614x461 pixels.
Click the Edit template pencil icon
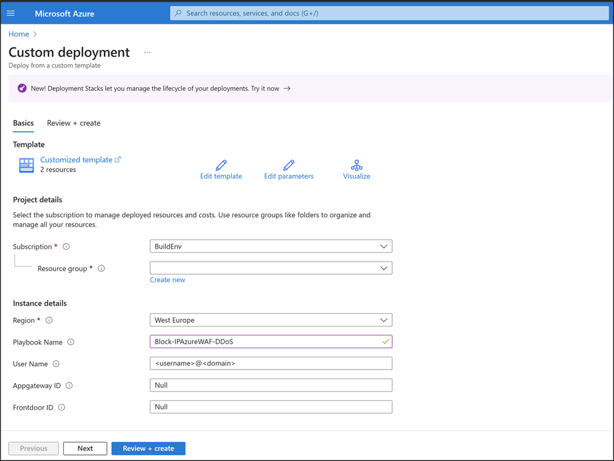(221, 165)
